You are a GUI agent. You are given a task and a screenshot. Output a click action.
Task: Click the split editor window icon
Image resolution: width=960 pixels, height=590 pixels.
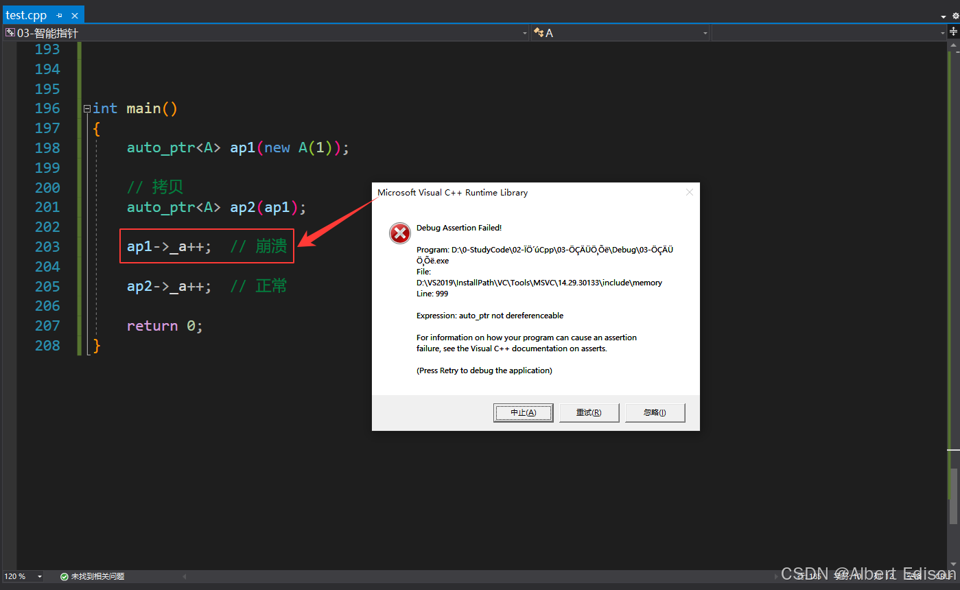(953, 32)
